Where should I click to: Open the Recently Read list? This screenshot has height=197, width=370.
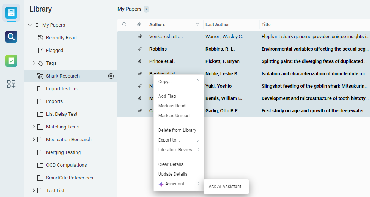pos(61,38)
